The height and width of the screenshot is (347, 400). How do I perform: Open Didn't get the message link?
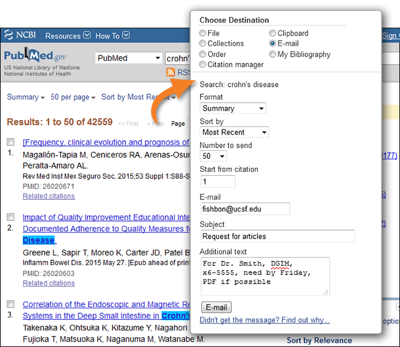tap(265, 320)
